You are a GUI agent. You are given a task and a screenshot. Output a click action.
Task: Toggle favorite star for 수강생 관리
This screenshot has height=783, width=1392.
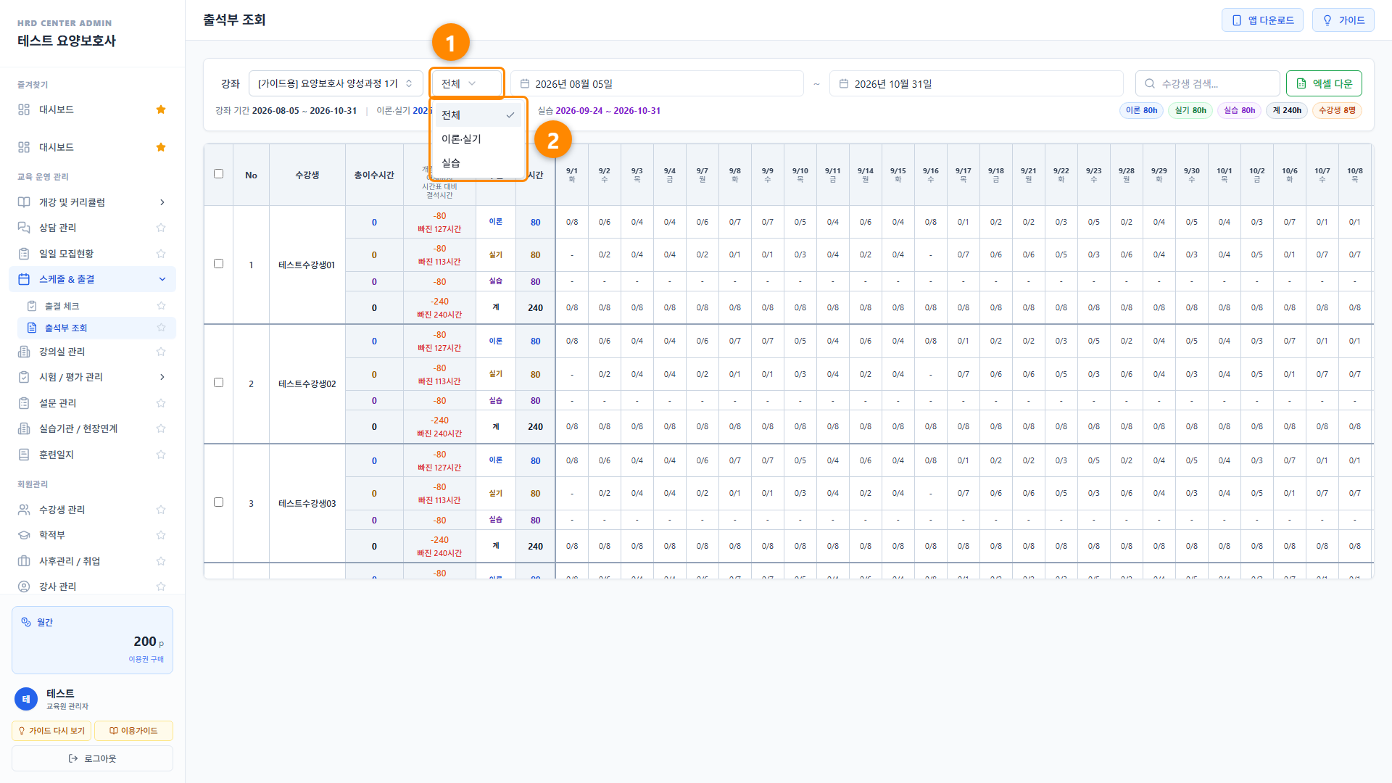pyautogui.click(x=161, y=510)
